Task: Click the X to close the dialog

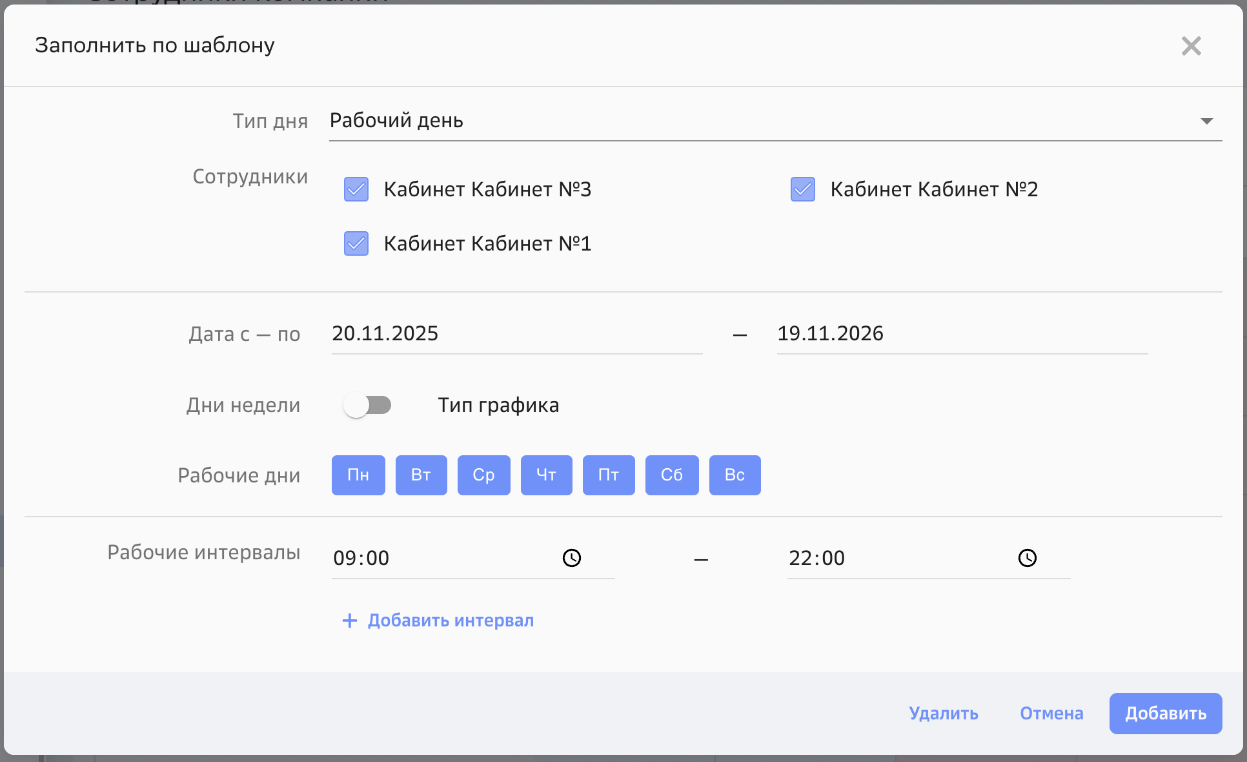Action: 1191,46
